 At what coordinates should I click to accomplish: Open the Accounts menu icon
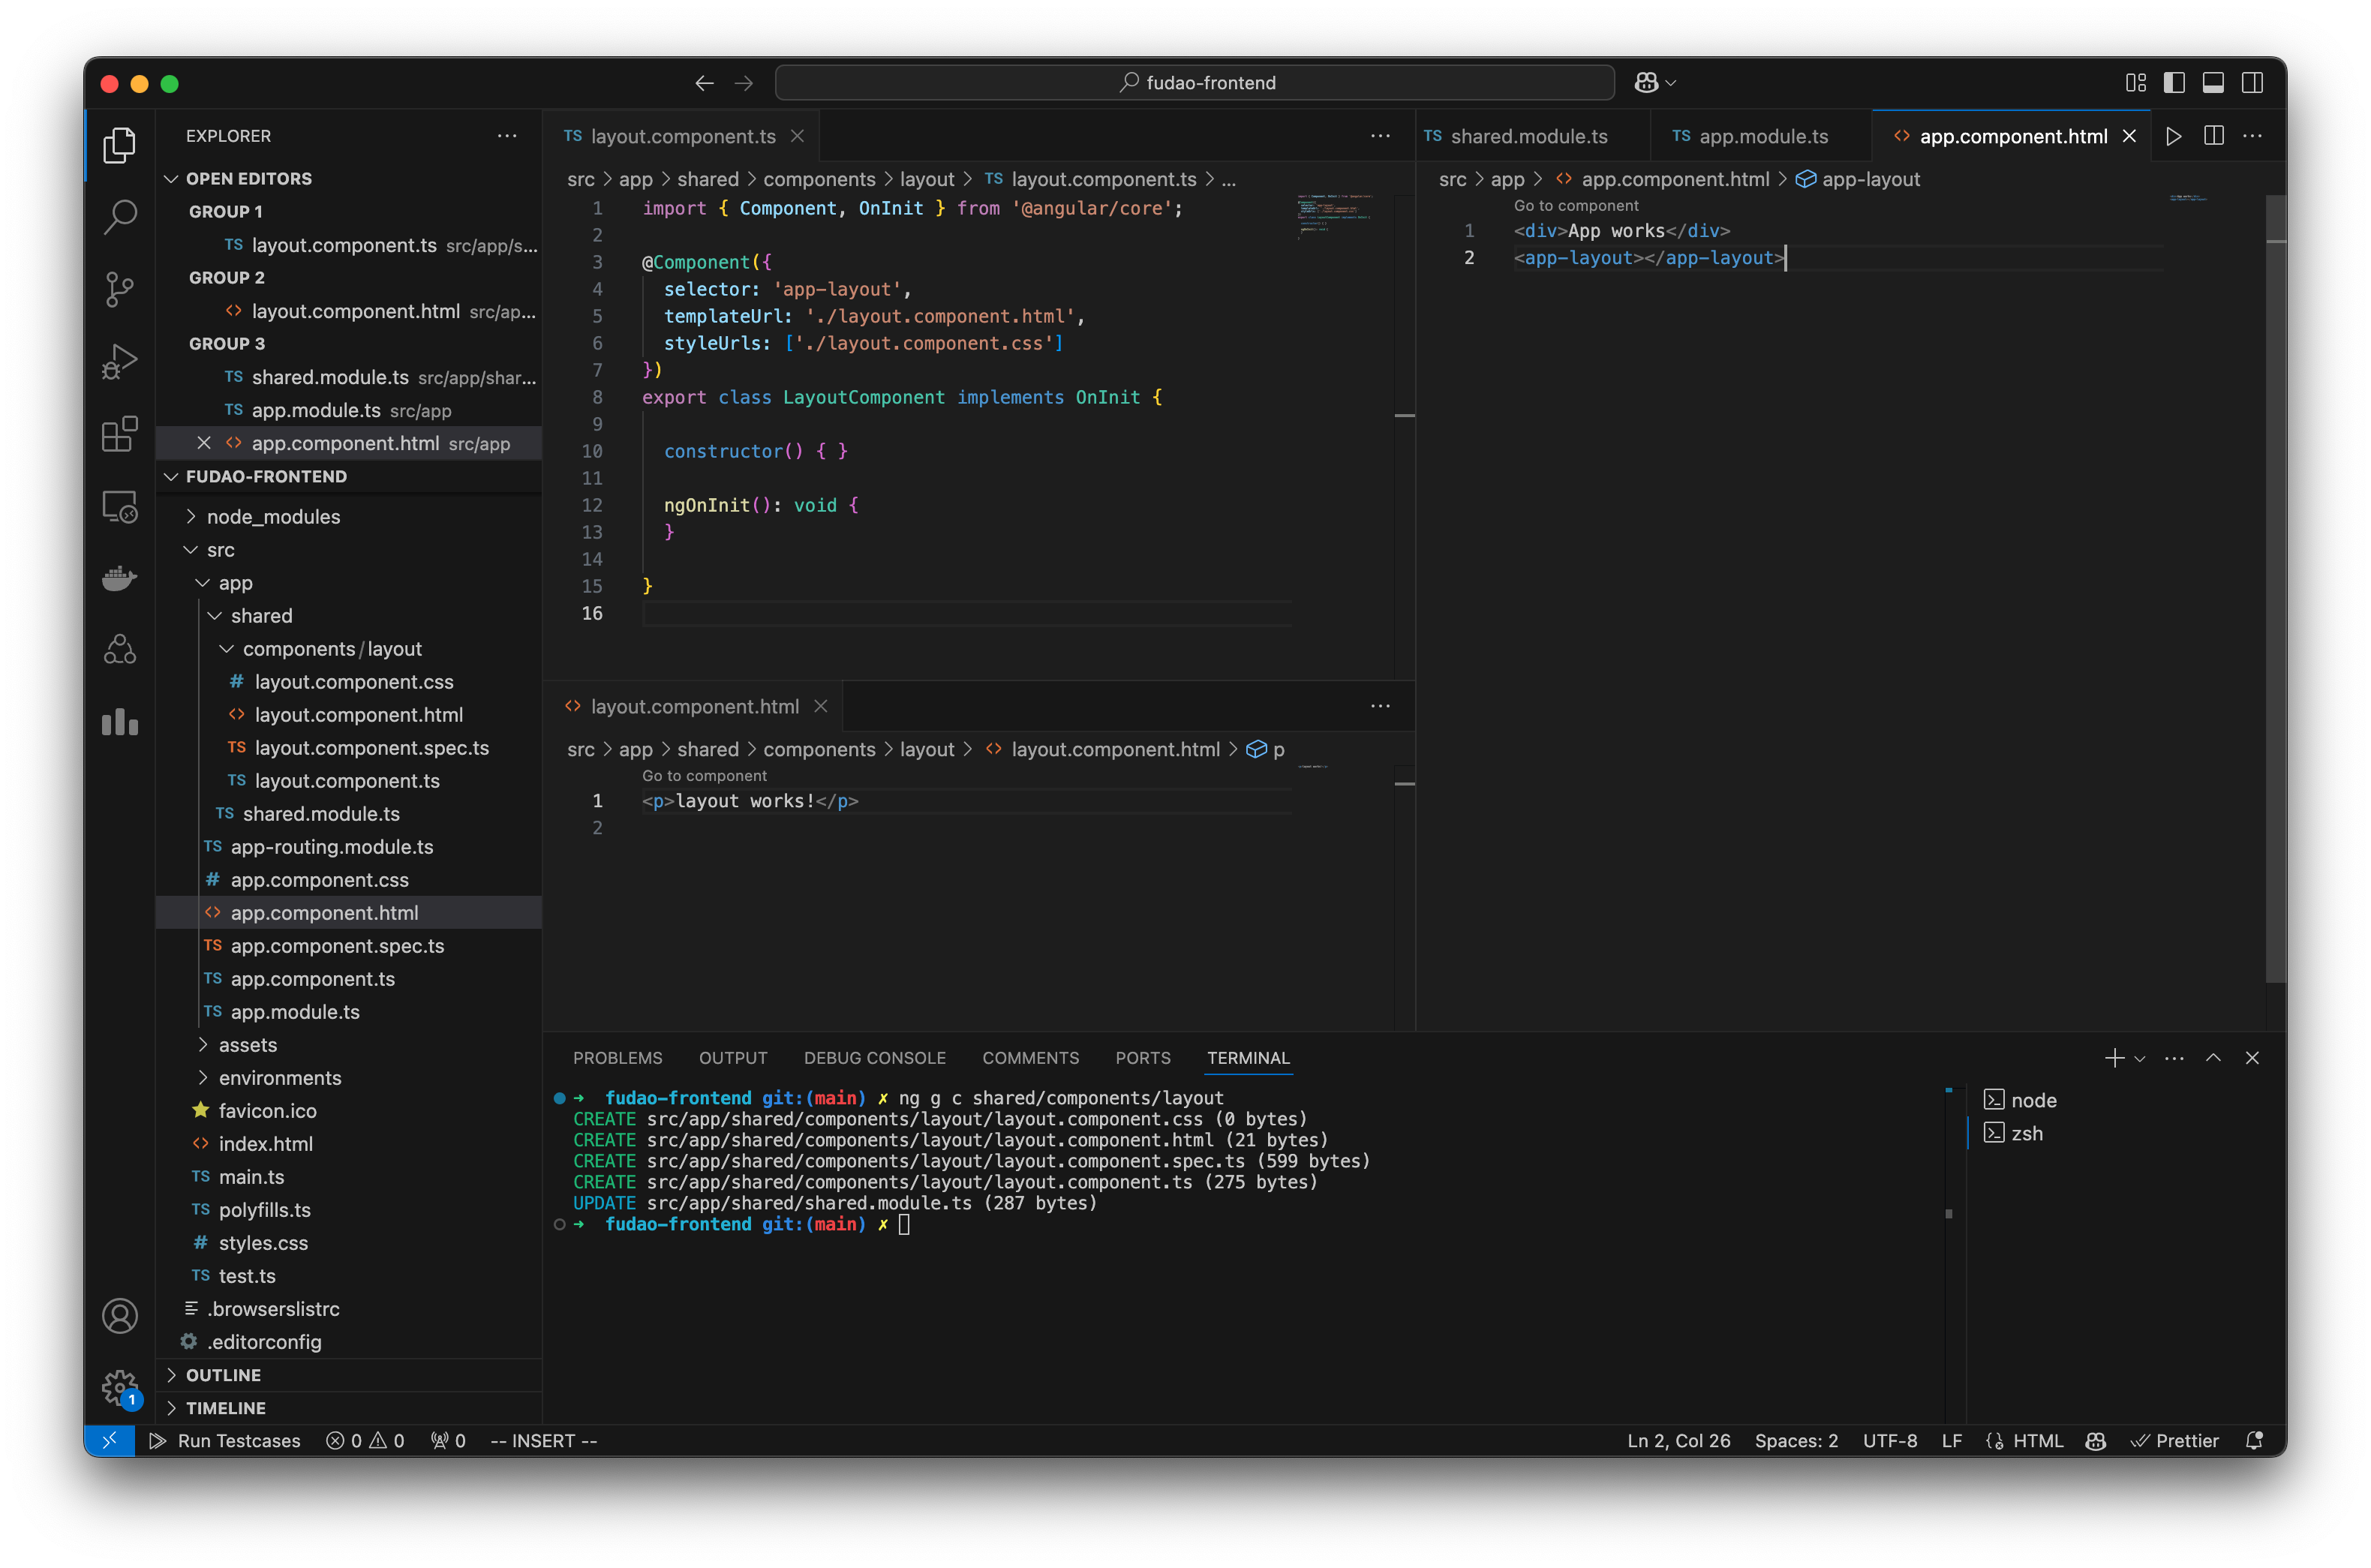[120, 1316]
